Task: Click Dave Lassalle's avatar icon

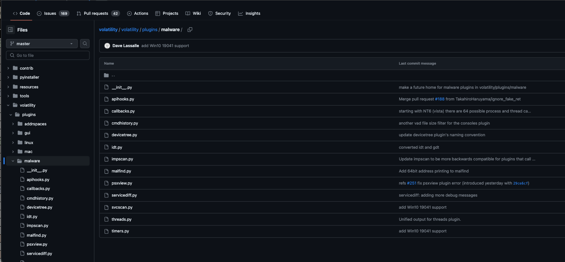Action: tap(107, 46)
